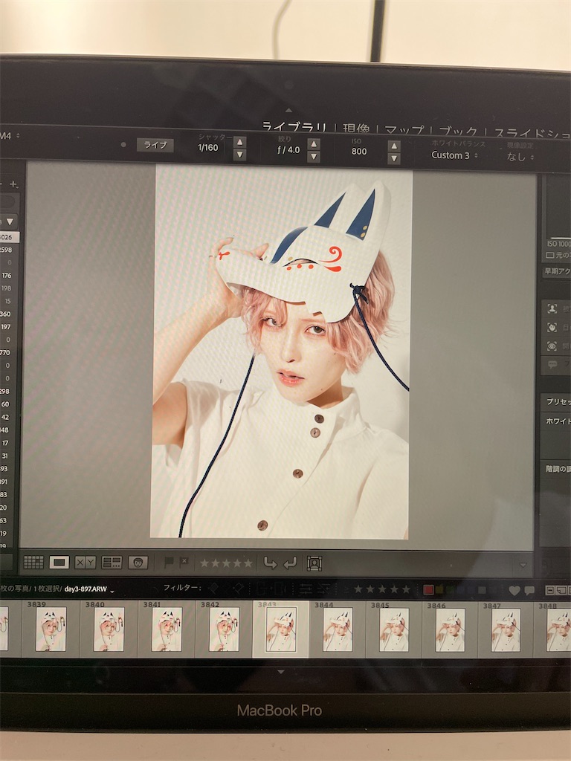The image size is (571, 761).
Task: Click the ライブ live view button
Action: [x=155, y=145]
